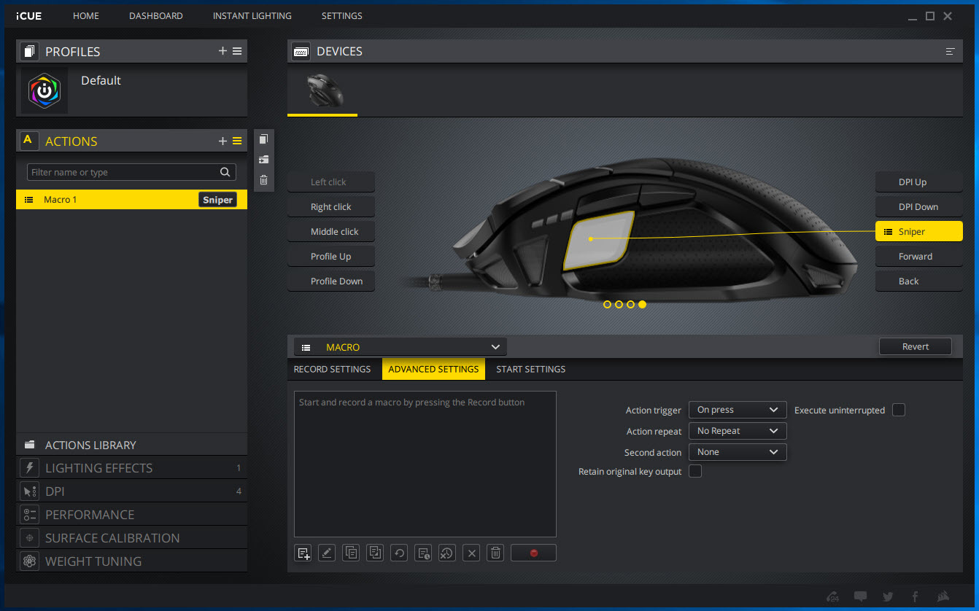Select the first mouse view dot
979x611 pixels.
(608, 304)
